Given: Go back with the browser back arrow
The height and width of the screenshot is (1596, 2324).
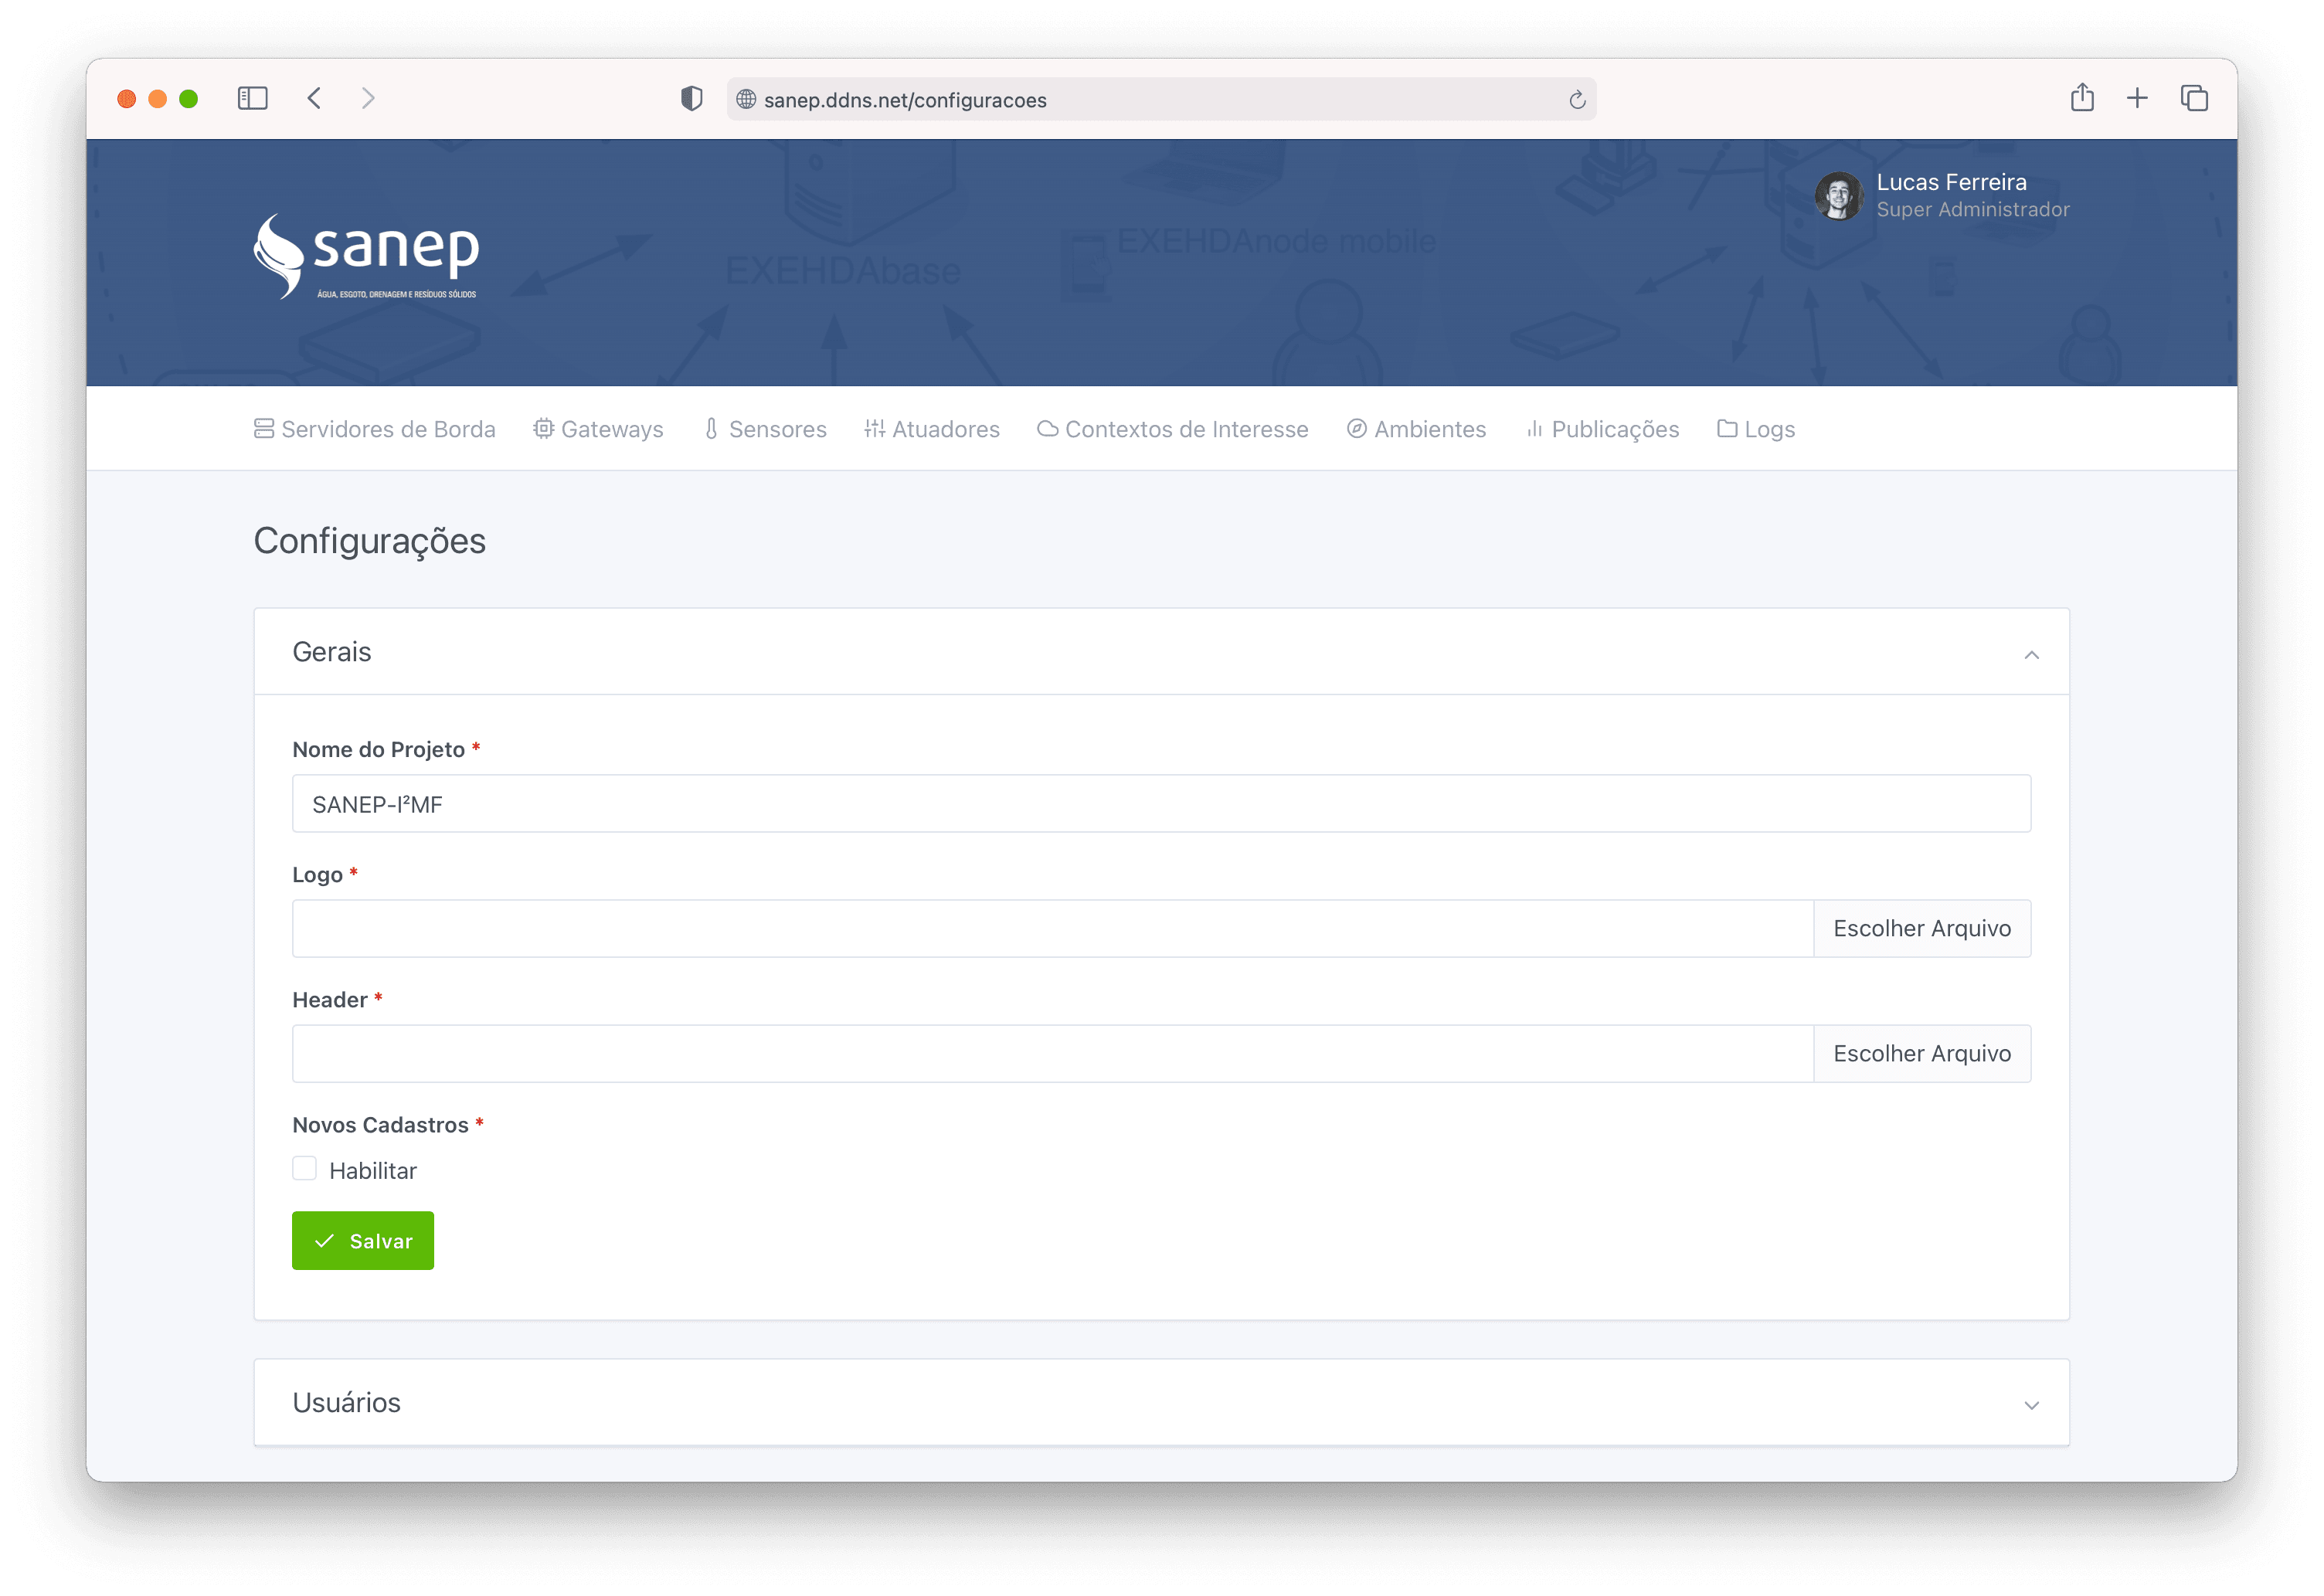Looking at the screenshot, I should [314, 98].
